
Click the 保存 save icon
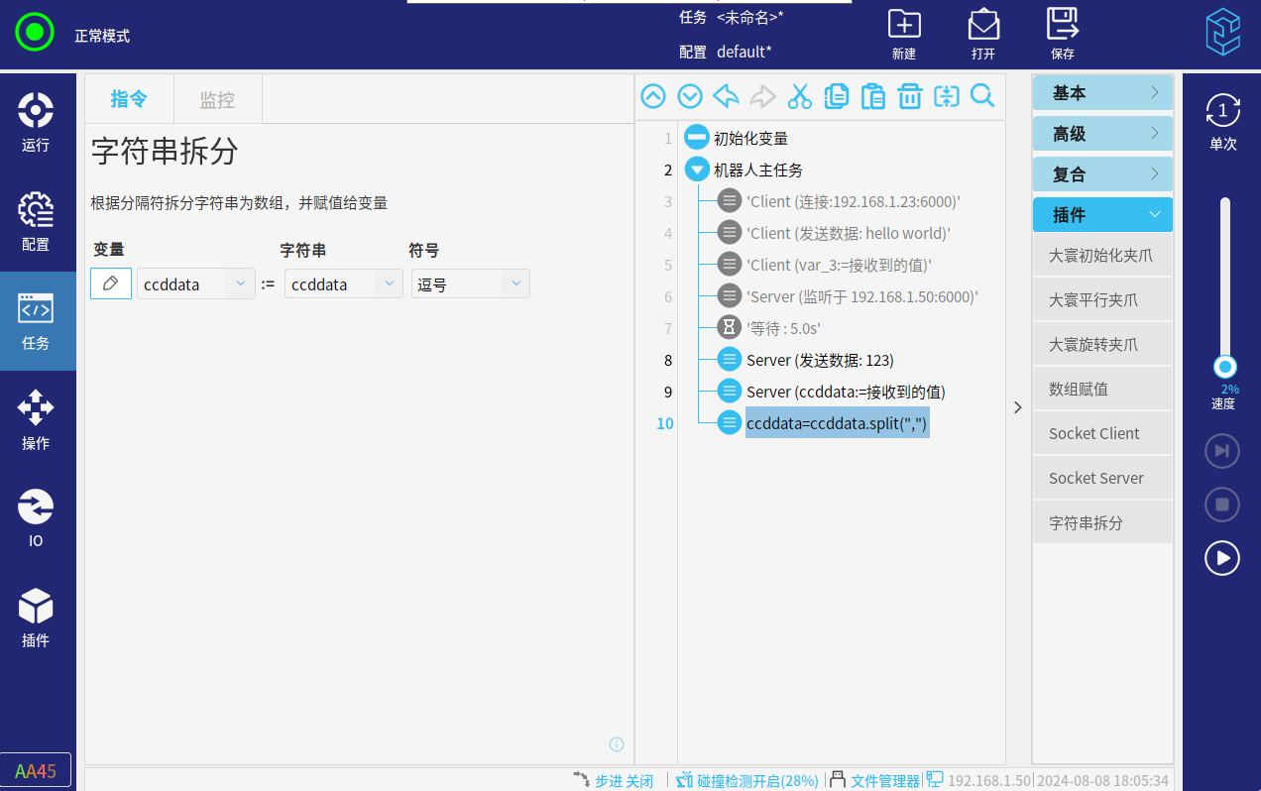[1062, 34]
